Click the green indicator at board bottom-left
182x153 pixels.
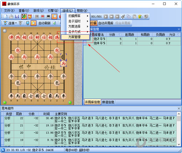pos(5,102)
